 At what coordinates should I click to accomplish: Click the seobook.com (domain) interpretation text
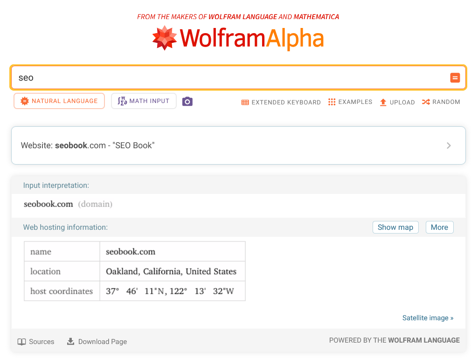tap(68, 204)
